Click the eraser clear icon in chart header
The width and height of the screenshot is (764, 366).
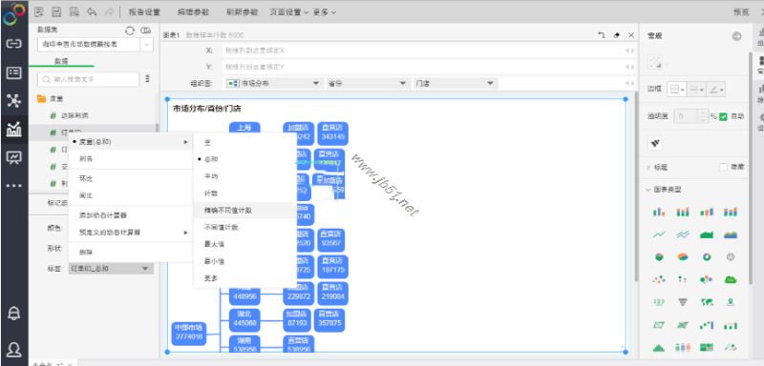617,35
